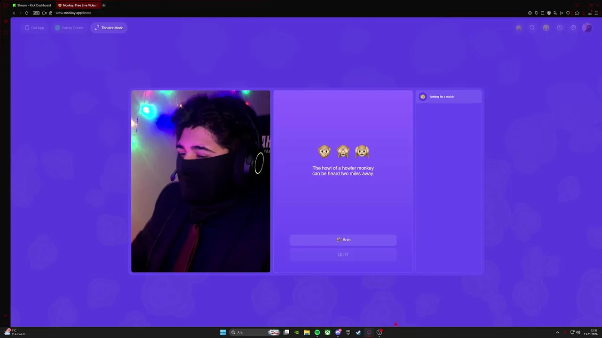This screenshot has width=602, height=338.
Task: Open Xbox app from taskbar
Action: [x=327, y=332]
